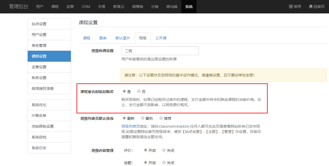The height and width of the screenshot is (166, 329).
Task: Select 否 for 课程重合时抵扣购买
Action: [x=139, y=91]
